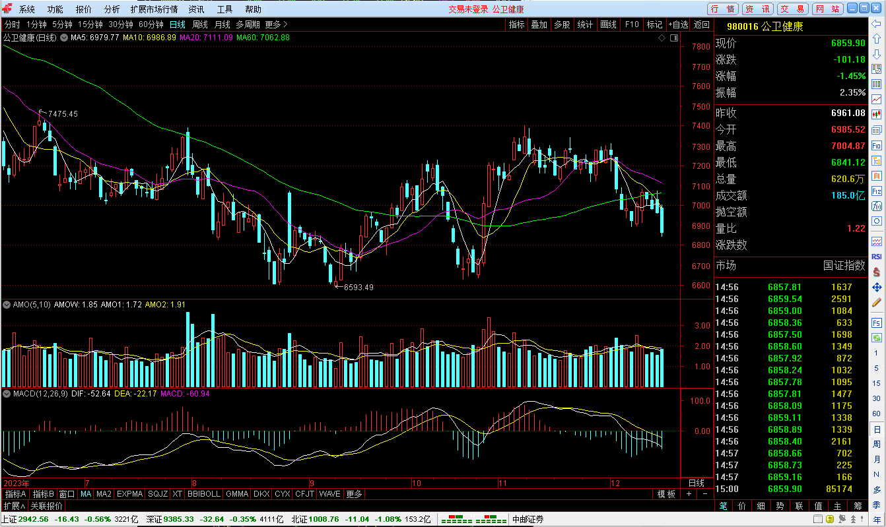886x527 pixels.
Task: Click the diamond toggle at chart top-right
Action: point(662,38)
